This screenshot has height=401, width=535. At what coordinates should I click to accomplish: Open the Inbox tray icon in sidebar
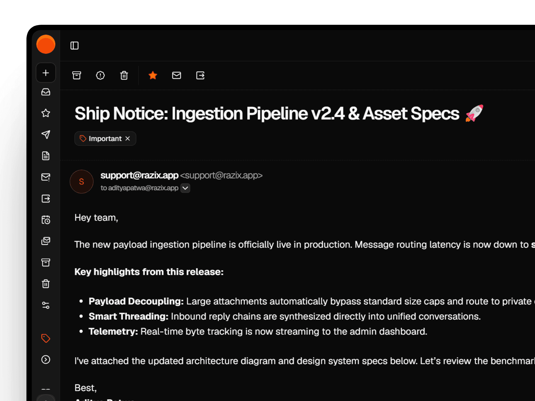click(46, 92)
